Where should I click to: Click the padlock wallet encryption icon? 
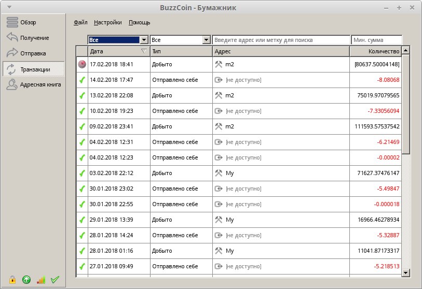pyautogui.click(x=12, y=280)
